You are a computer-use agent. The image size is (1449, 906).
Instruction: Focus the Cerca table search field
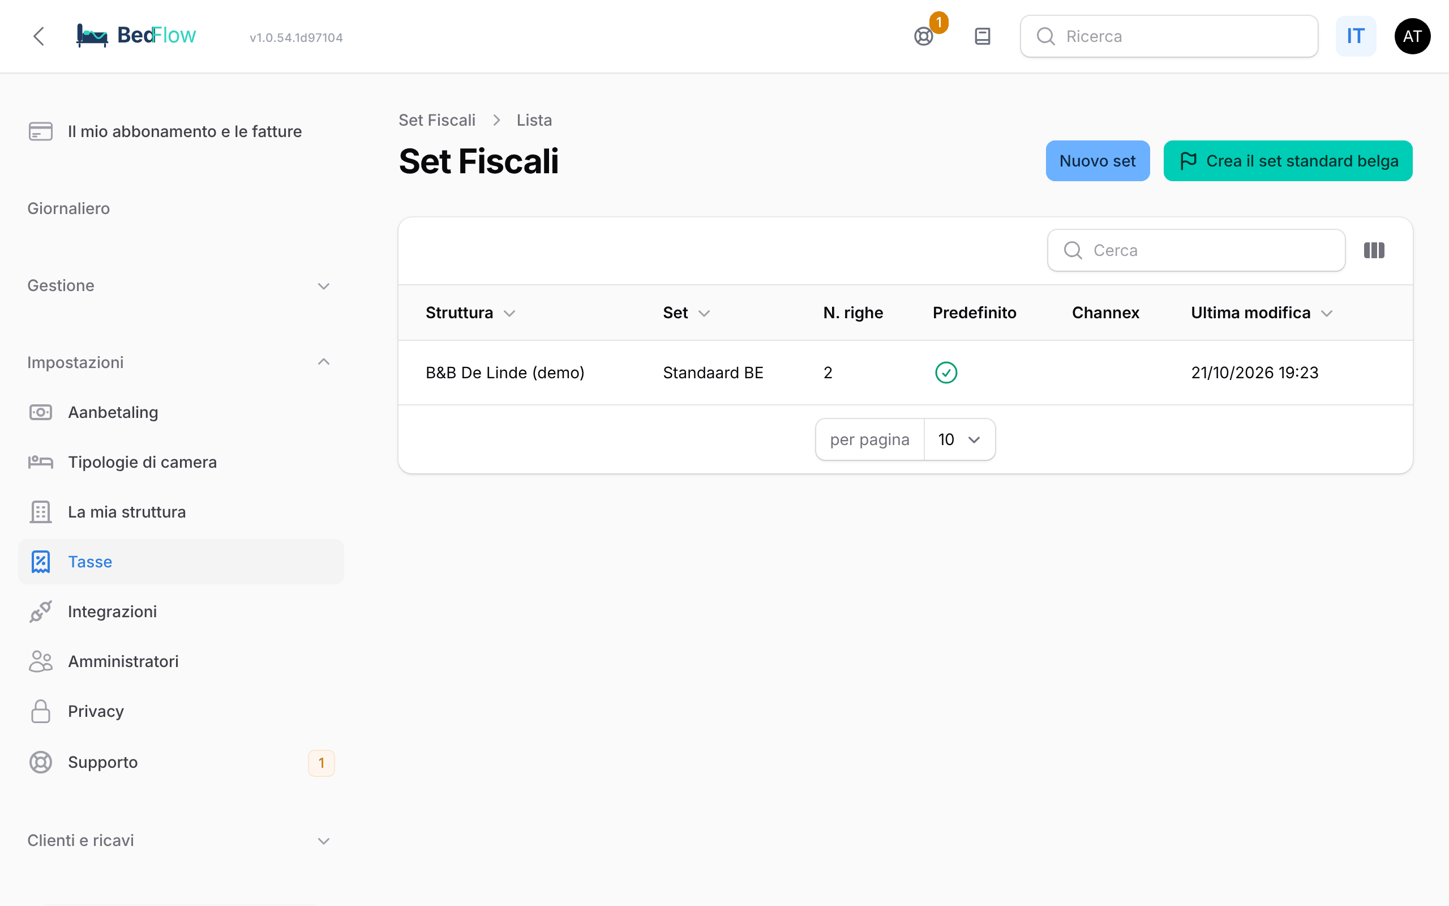tap(1197, 250)
